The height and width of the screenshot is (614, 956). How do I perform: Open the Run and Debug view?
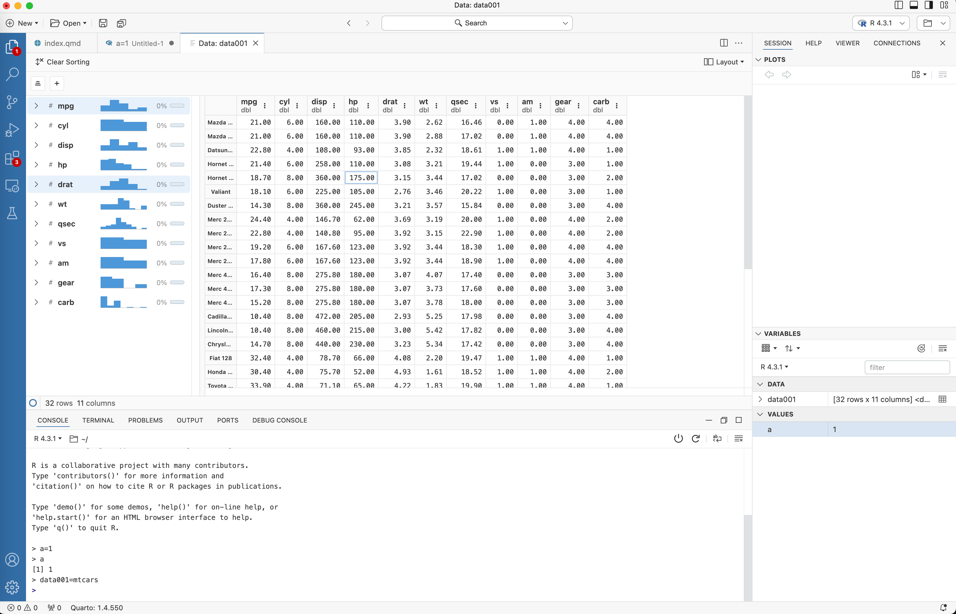12,130
